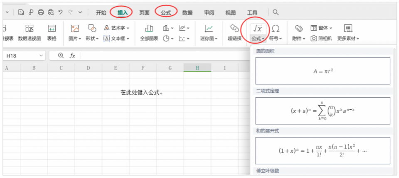Screen dimensions: 399x178
Task: Click the zoom magnifier icon in formula bar
Action: pos(61,55)
